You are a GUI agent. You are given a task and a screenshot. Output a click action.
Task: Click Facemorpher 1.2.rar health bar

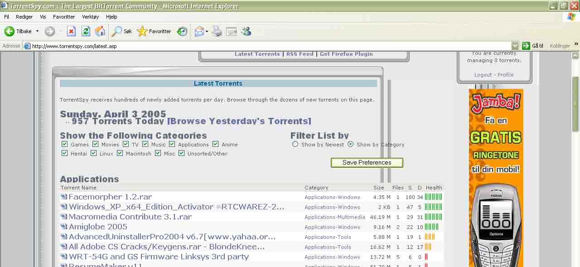click(x=434, y=197)
